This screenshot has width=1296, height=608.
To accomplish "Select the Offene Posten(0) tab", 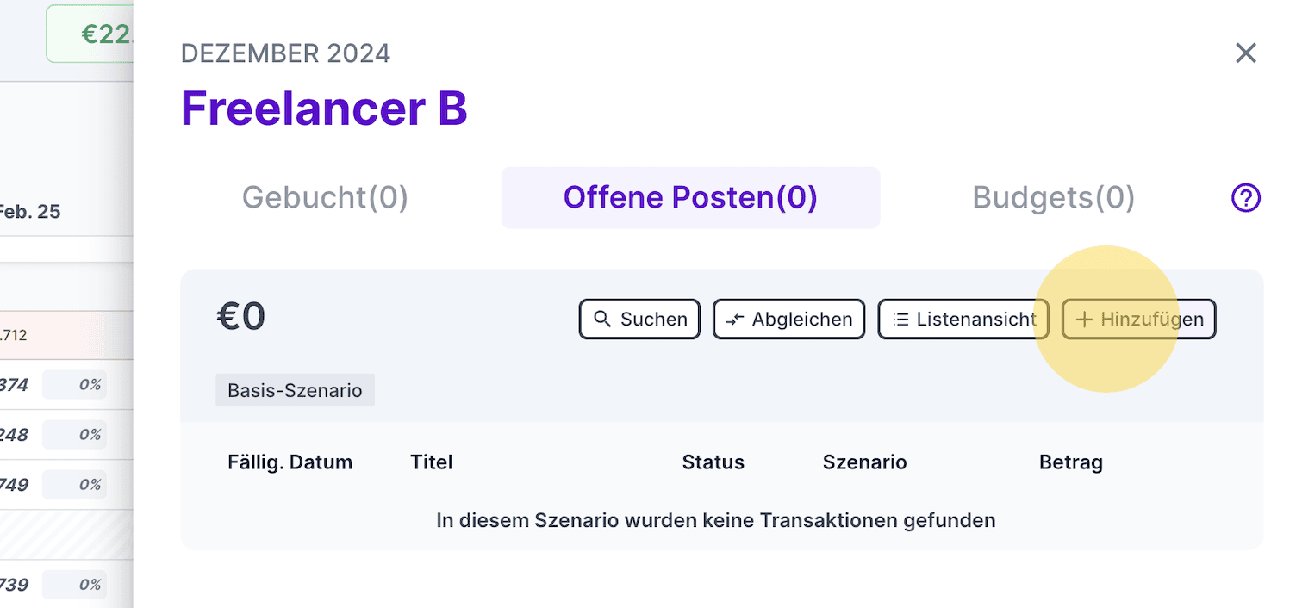I will coord(690,198).
